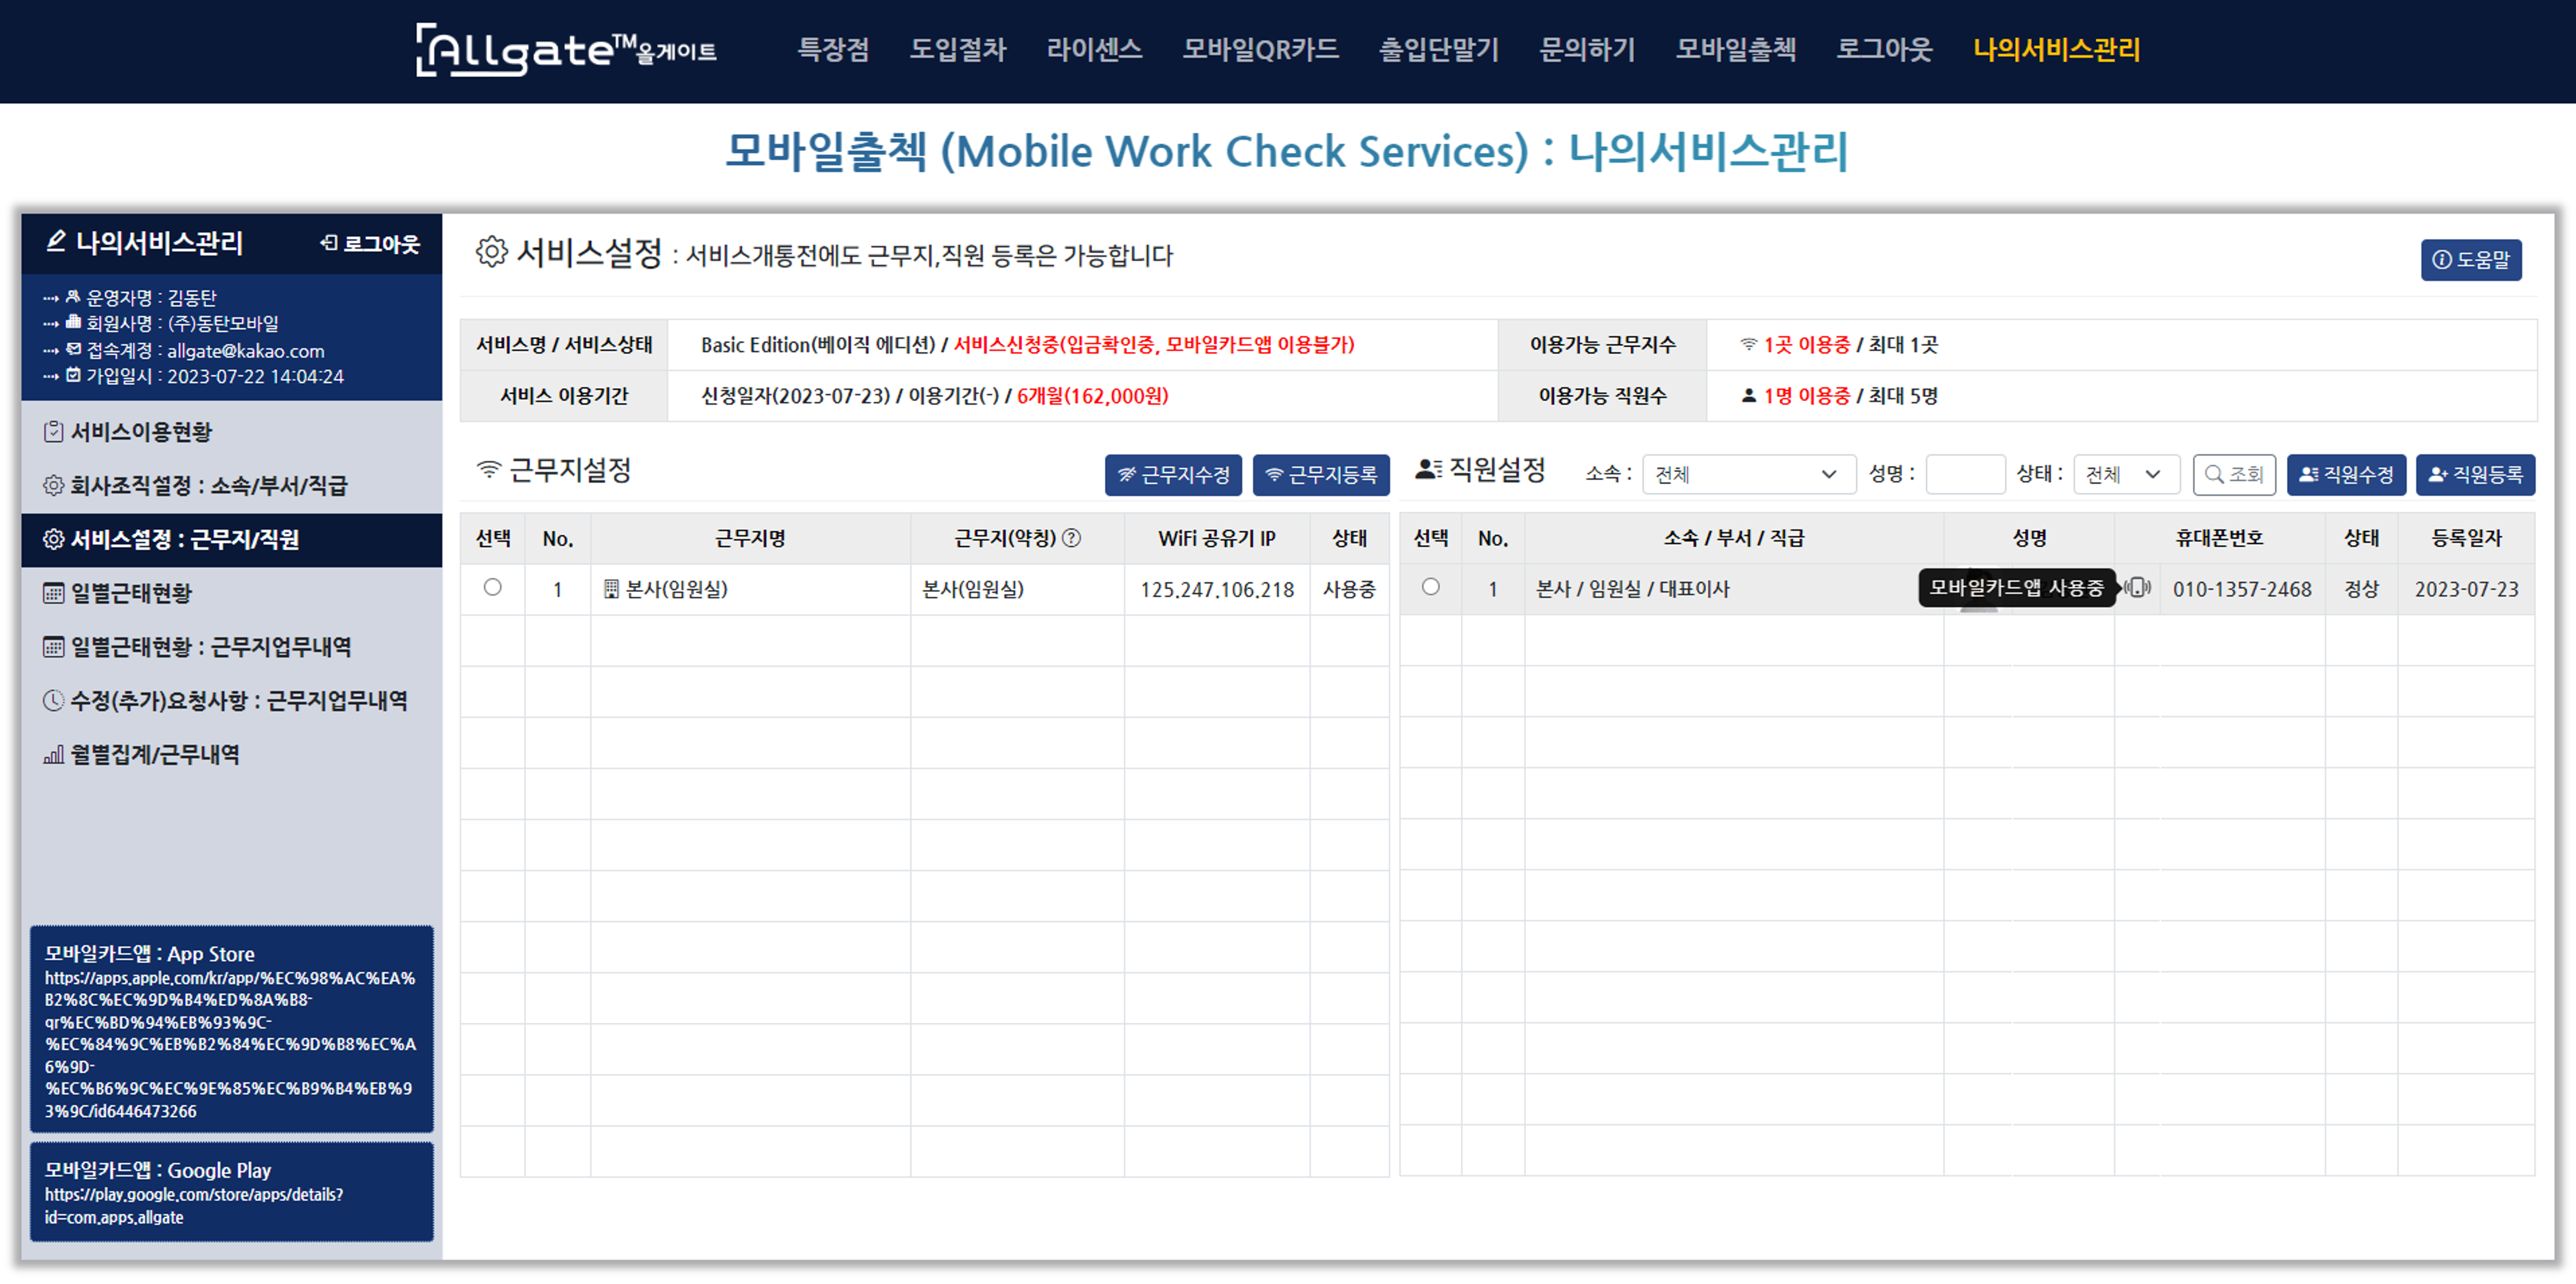The height and width of the screenshot is (1284, 2576).
Task: Click the 조회 search button
Action: click(2234, 475)
